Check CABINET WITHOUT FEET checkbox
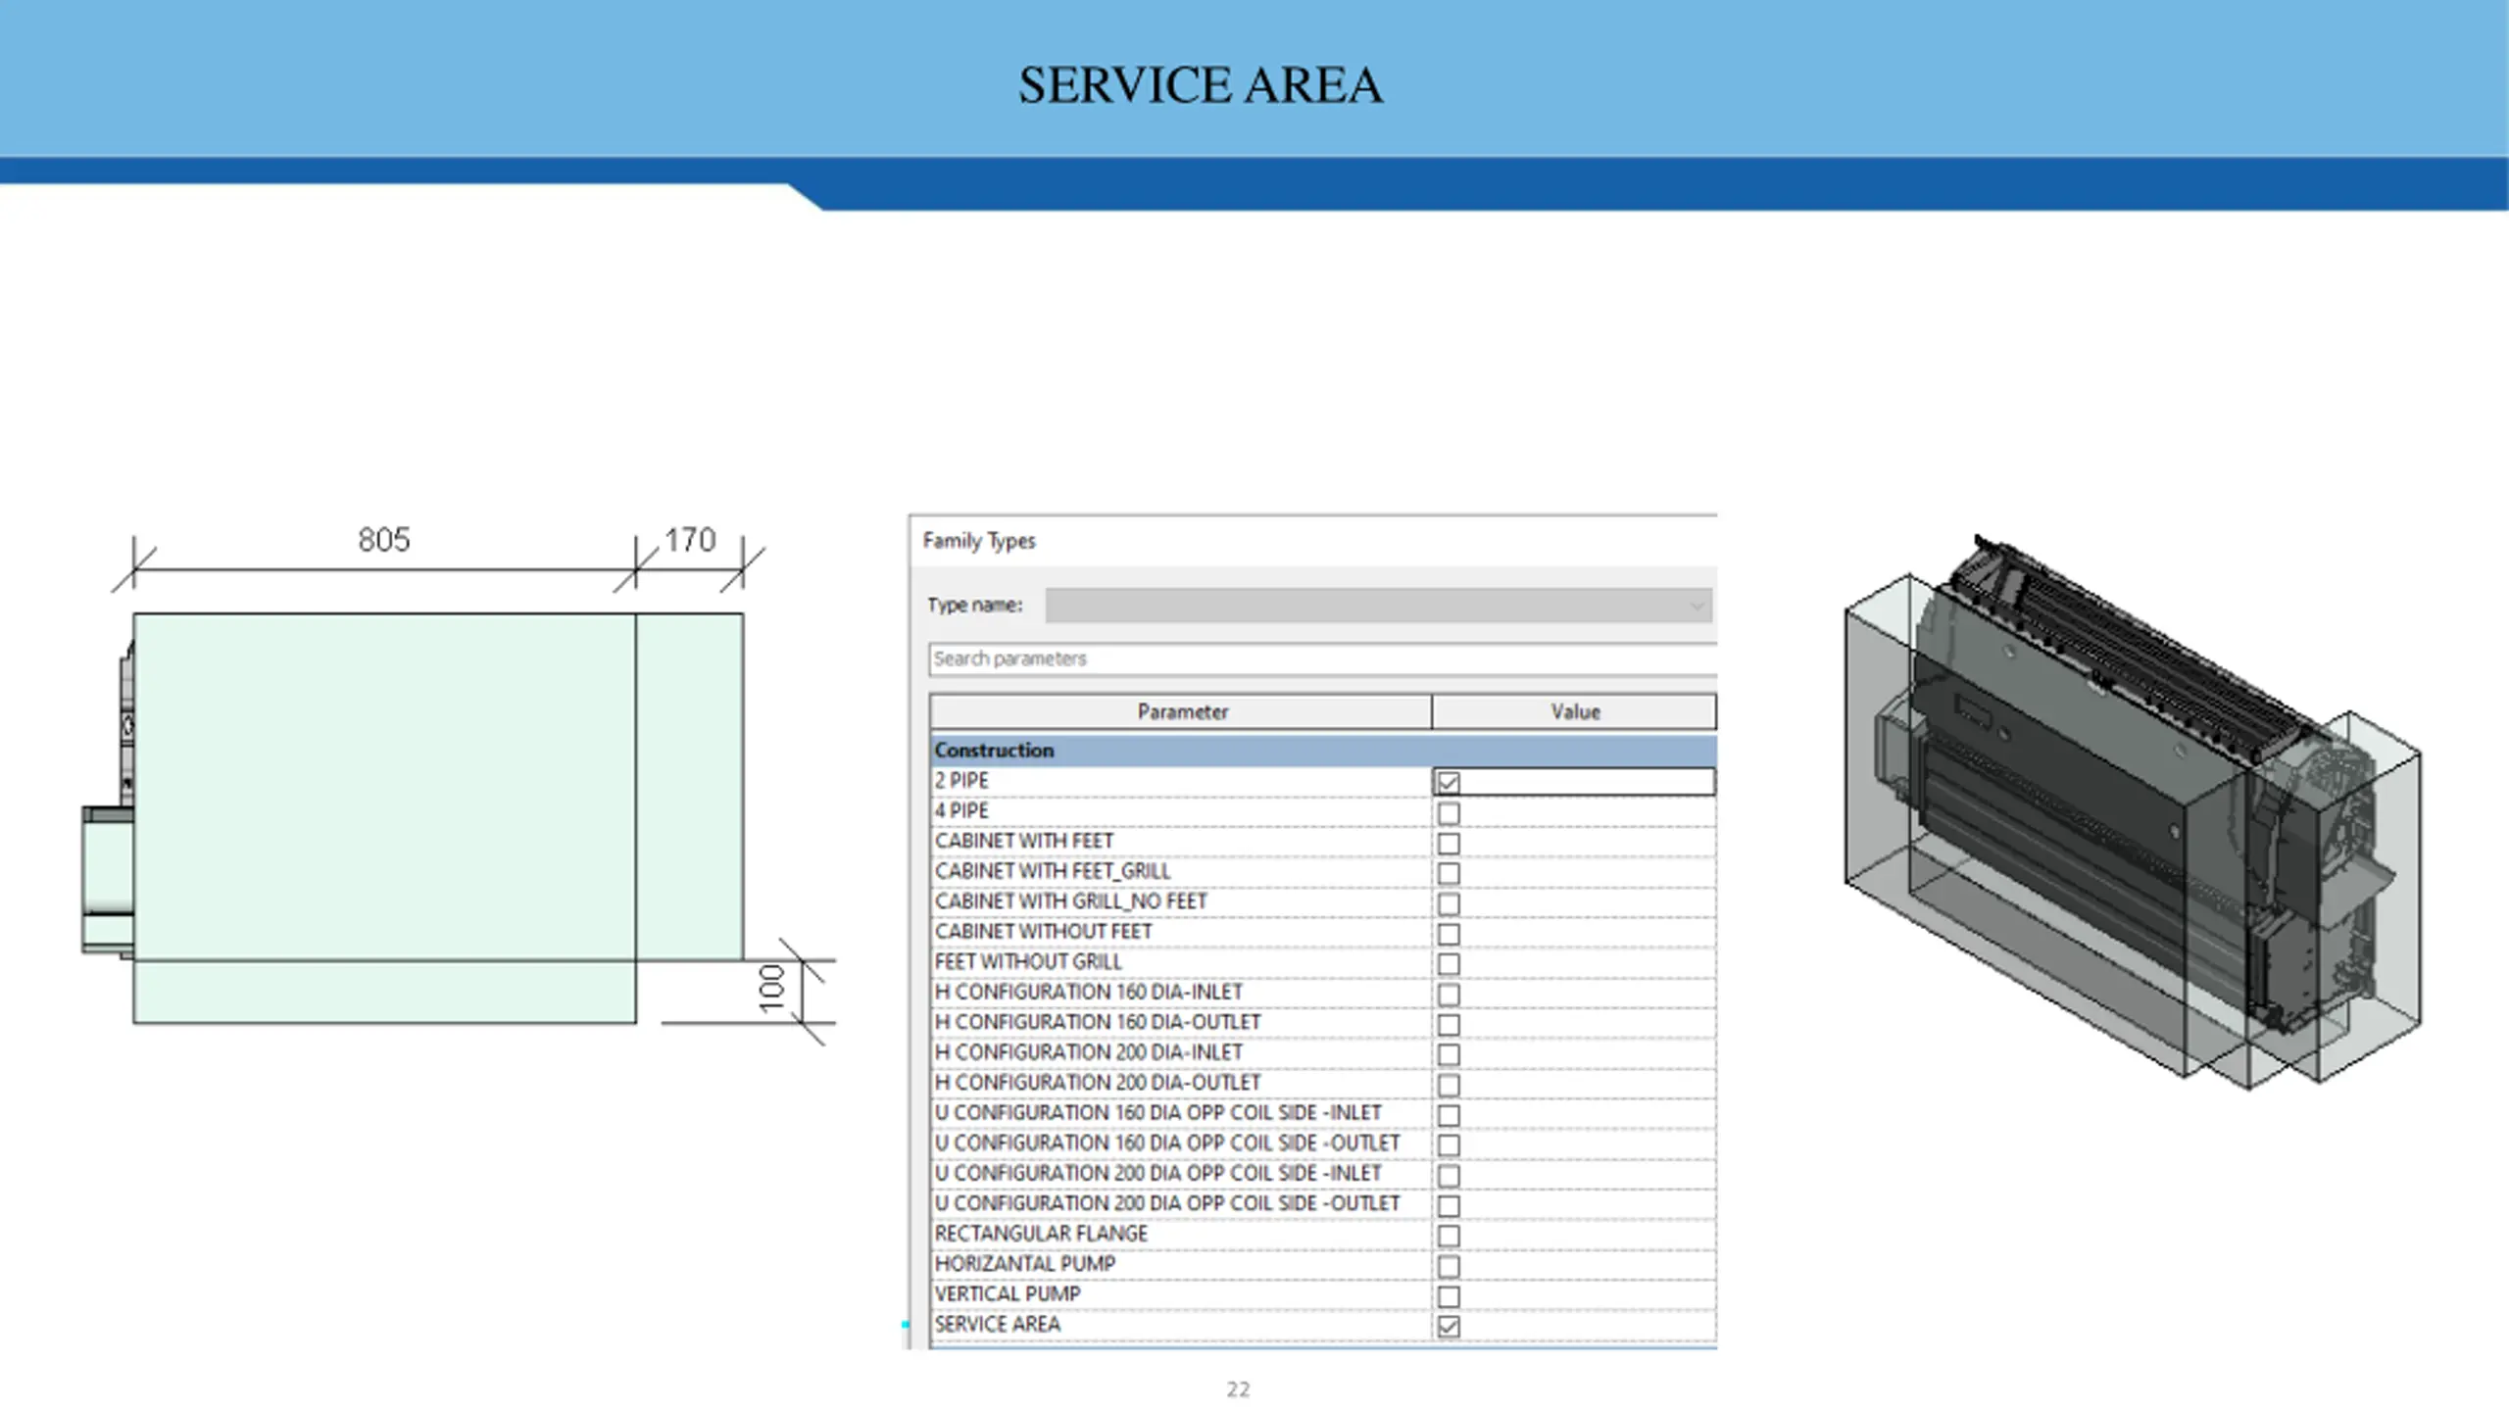The height and width of the screenshot is (1411, 2509). [x=1448, y=934]
